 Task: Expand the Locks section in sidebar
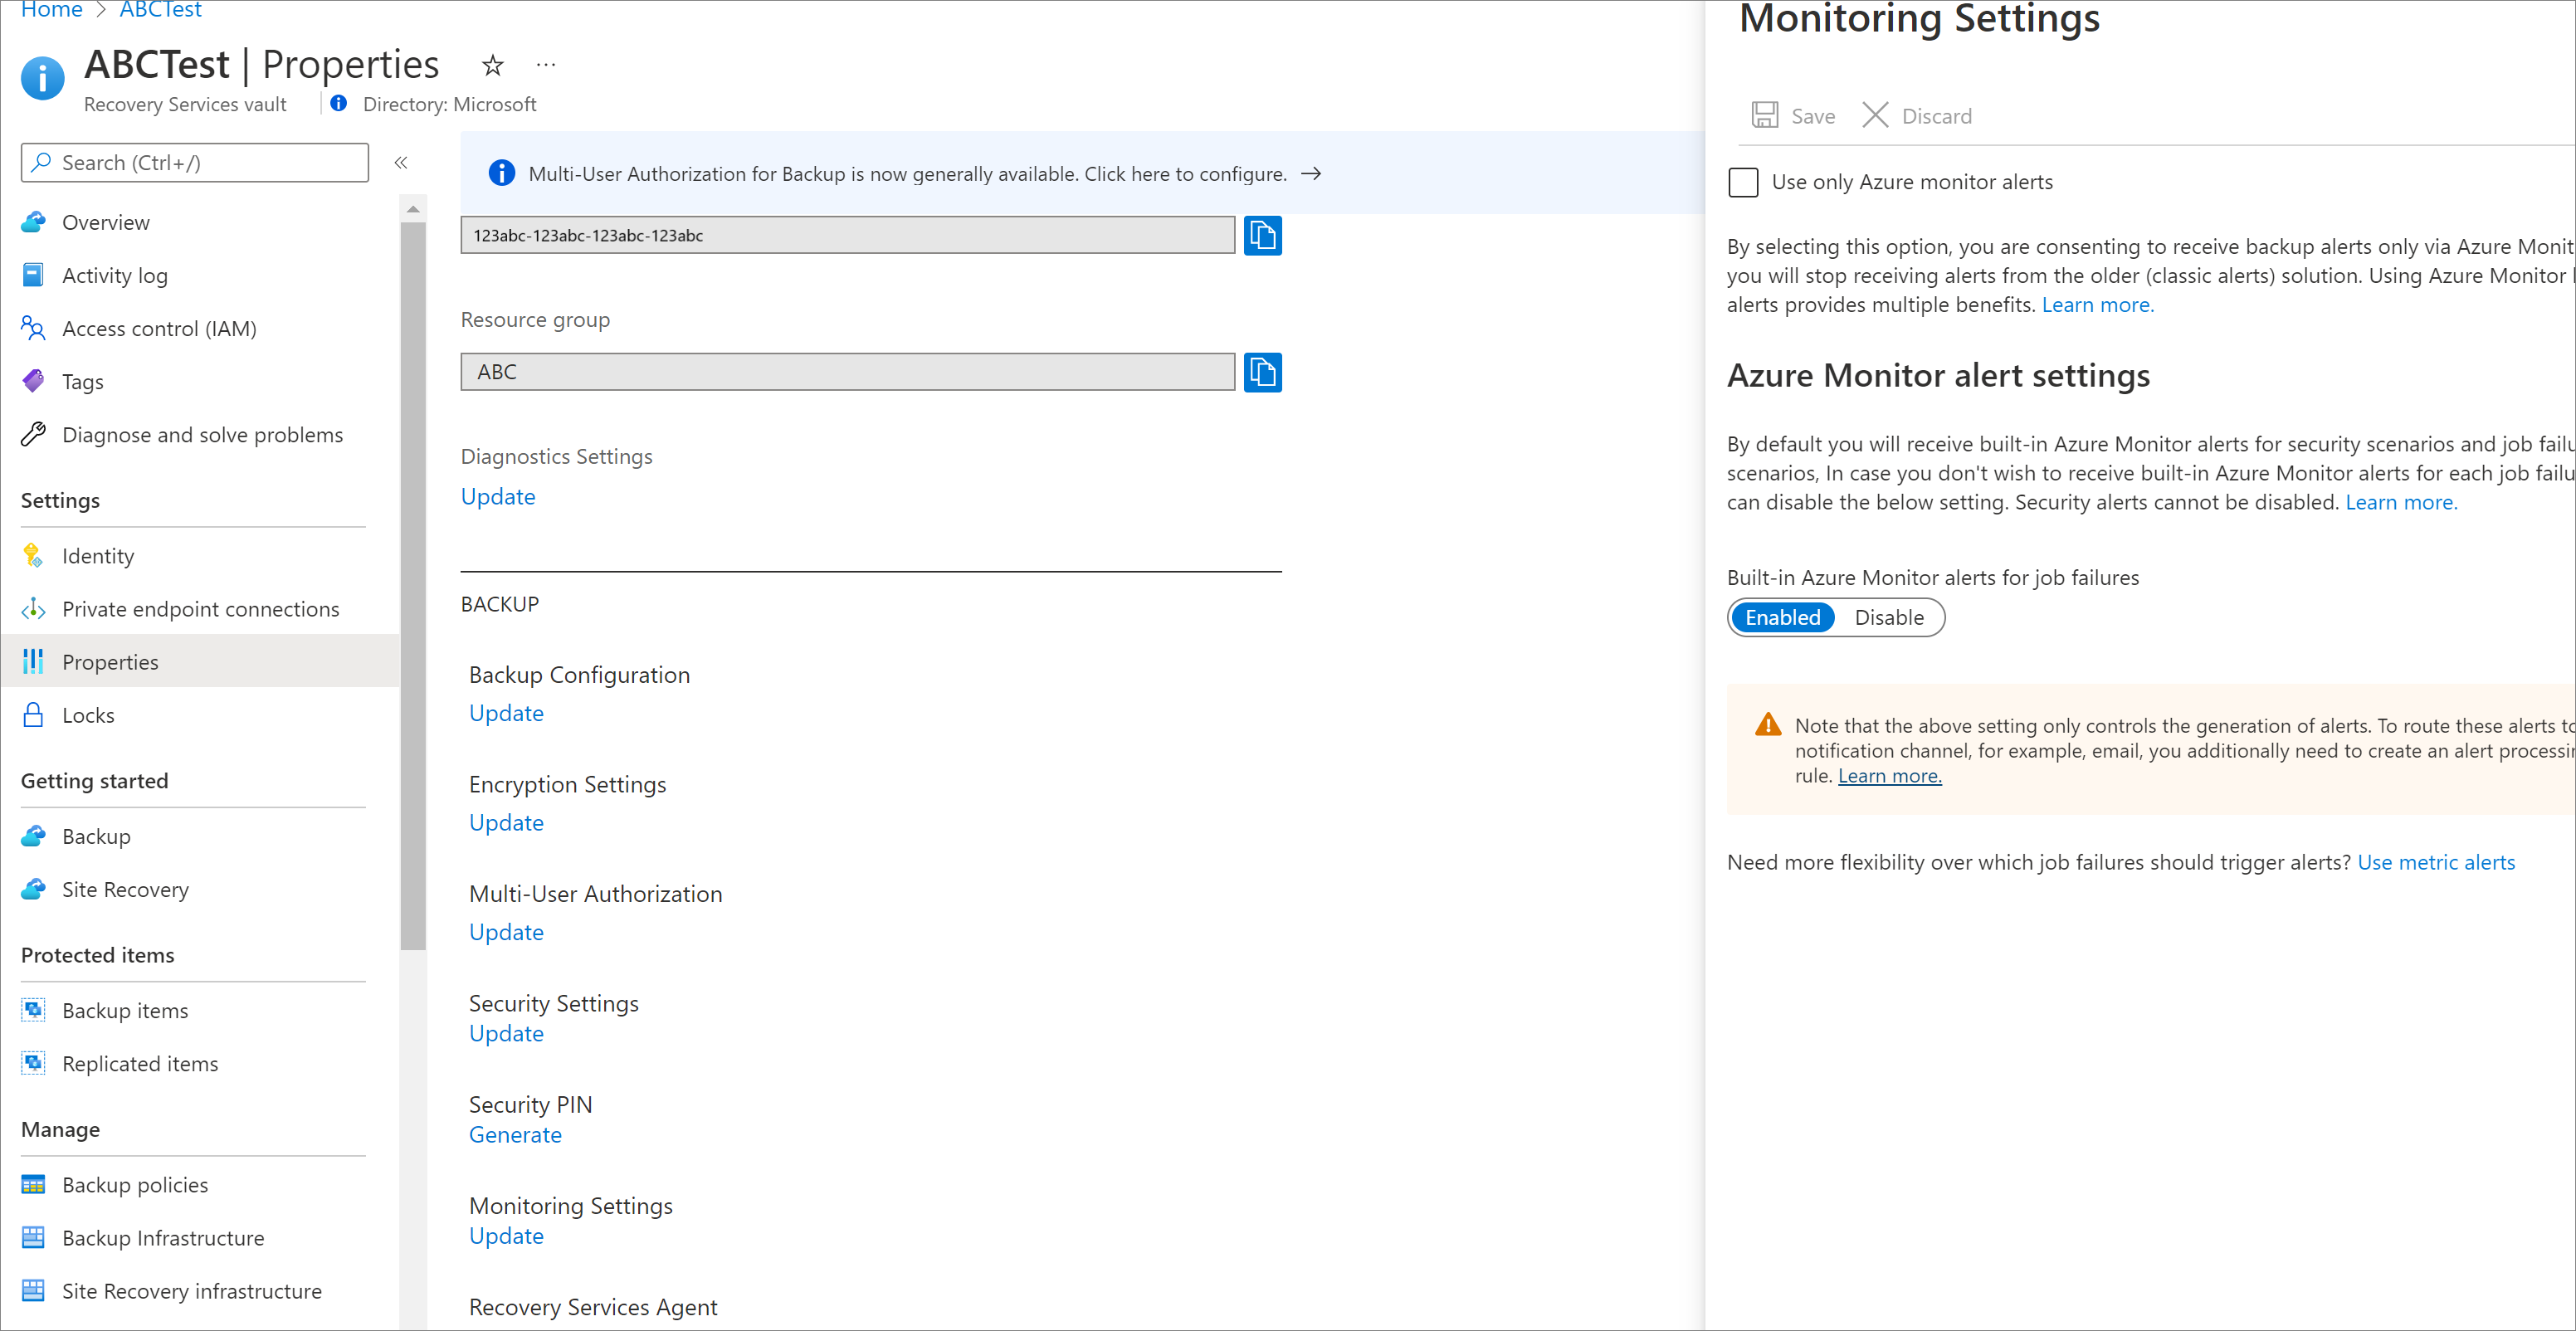tap(90, 713)
